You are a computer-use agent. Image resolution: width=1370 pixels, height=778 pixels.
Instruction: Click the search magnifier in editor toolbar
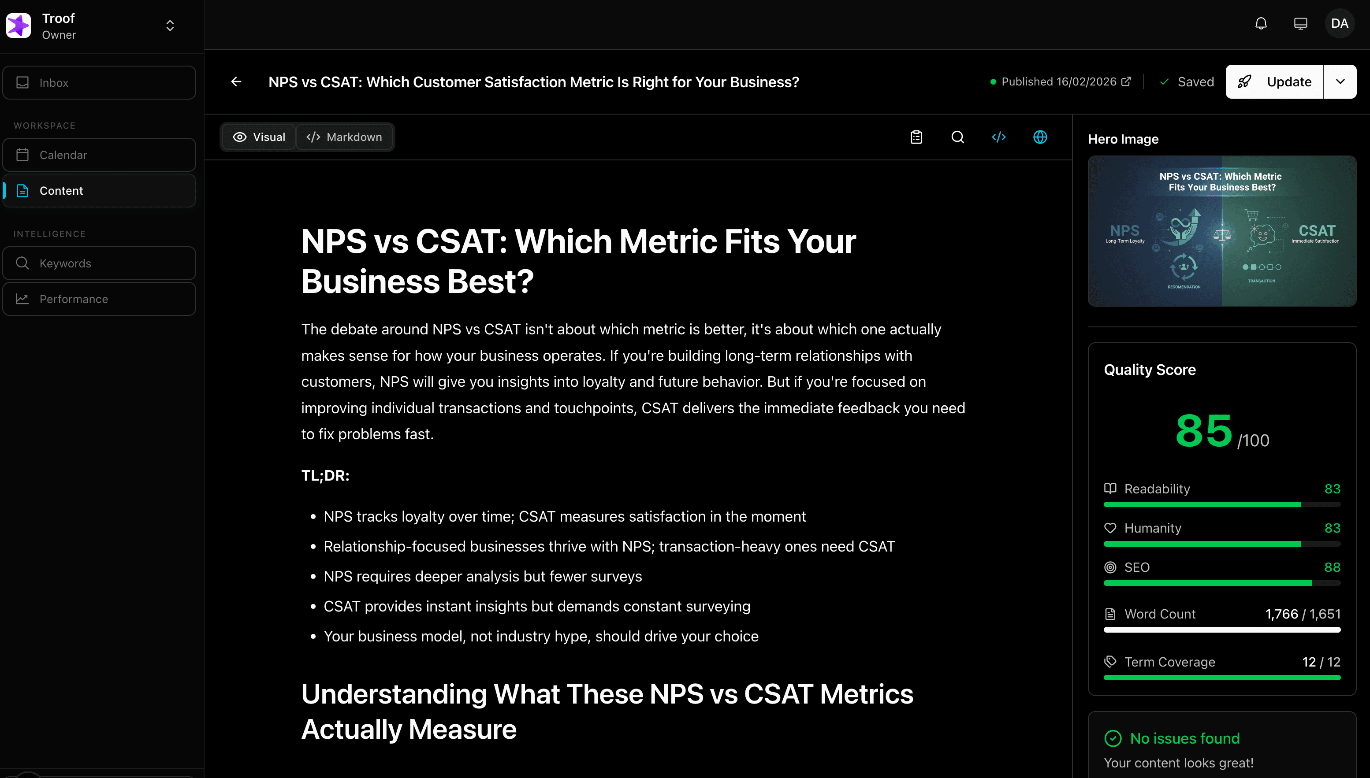(957, 137)
